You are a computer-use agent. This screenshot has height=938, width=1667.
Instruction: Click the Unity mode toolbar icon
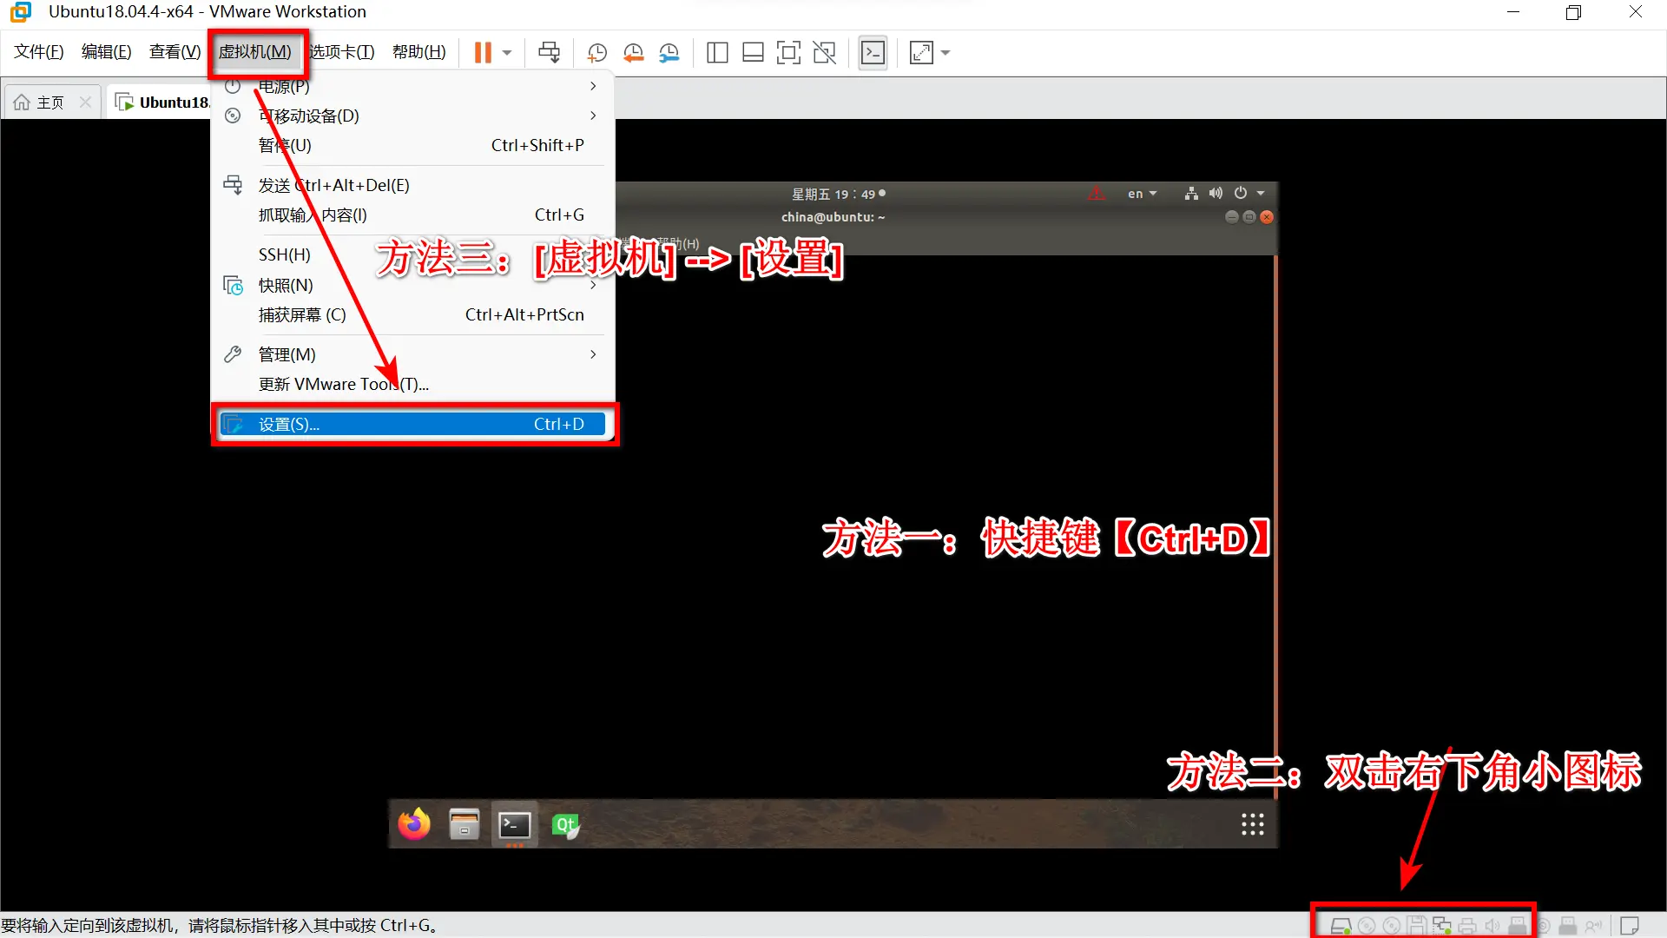[x=824, y=53]
